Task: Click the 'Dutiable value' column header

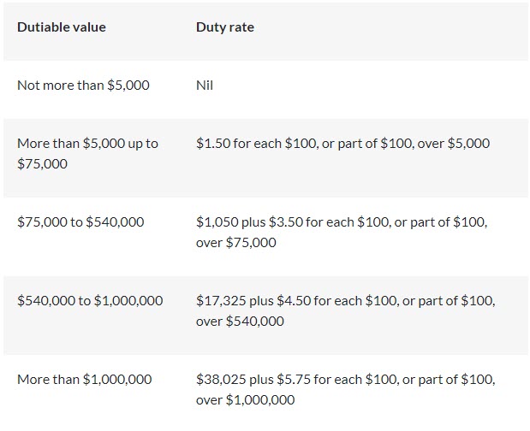Action: 62,27
